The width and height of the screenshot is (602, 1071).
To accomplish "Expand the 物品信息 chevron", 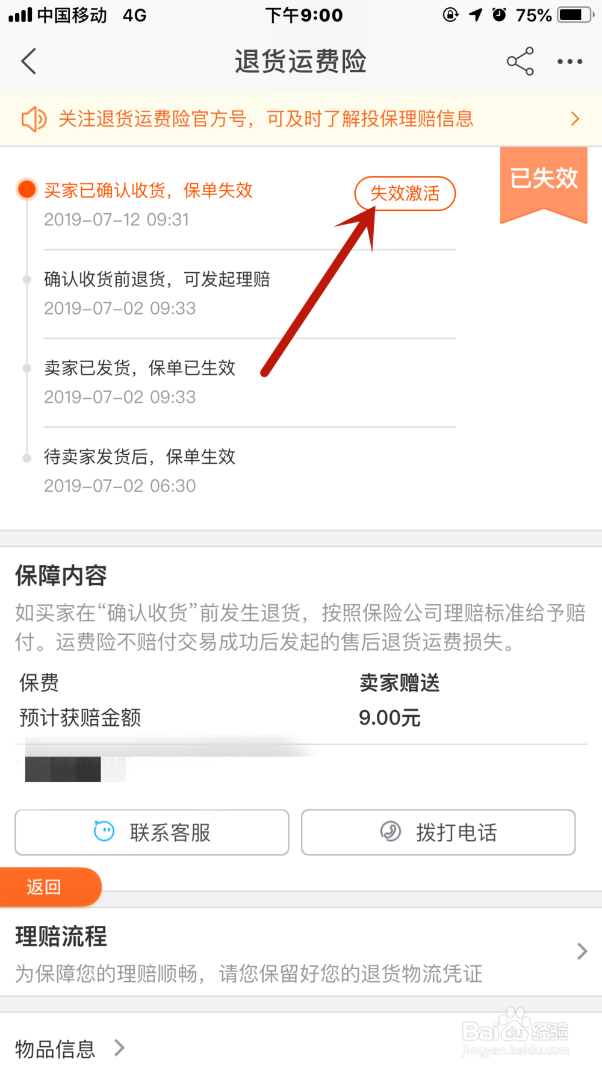I will (120, 1048).
